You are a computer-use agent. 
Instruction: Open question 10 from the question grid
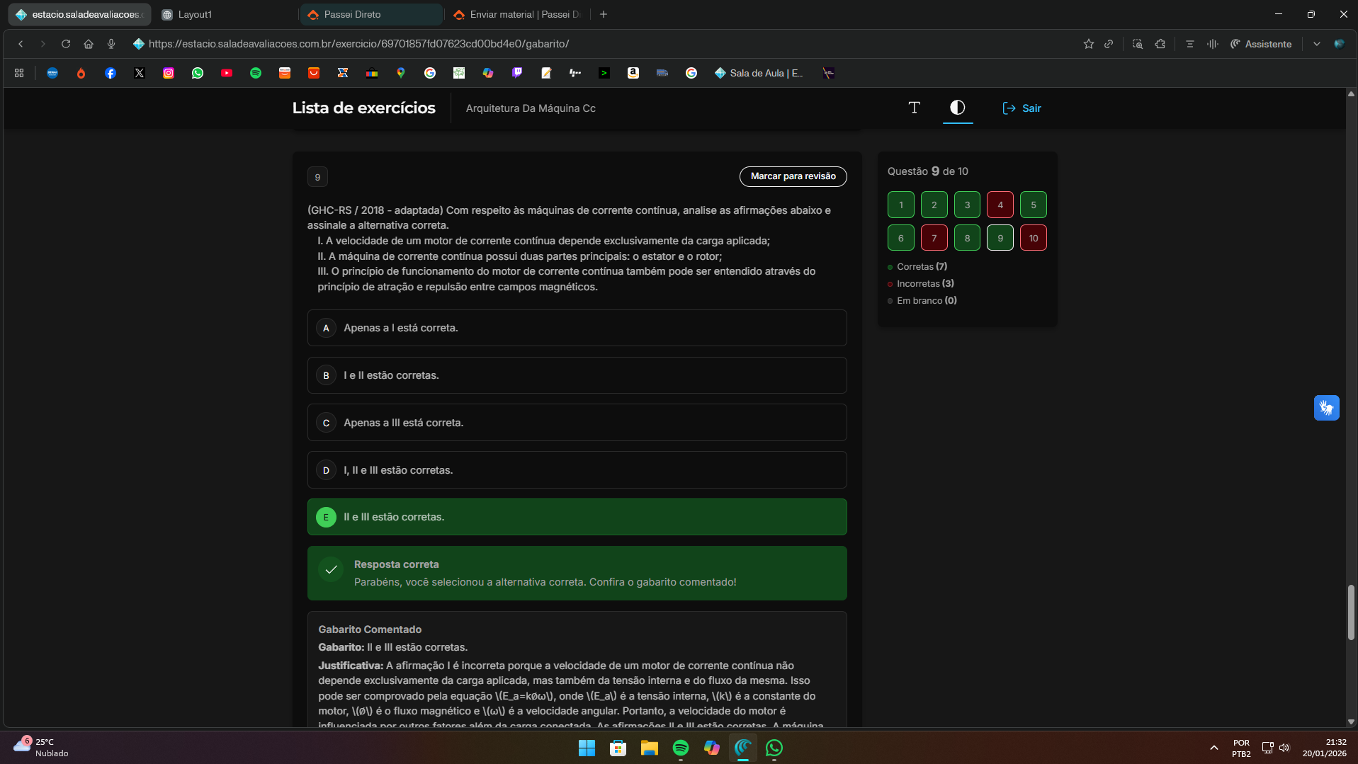pyautogui.click(x=1033, y=238)
